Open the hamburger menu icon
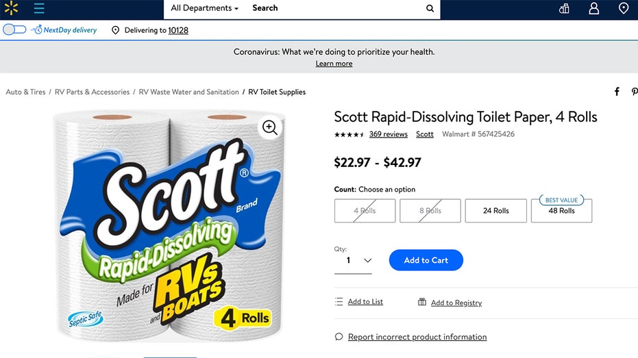 pyautogui.click(x=39, y=8)
